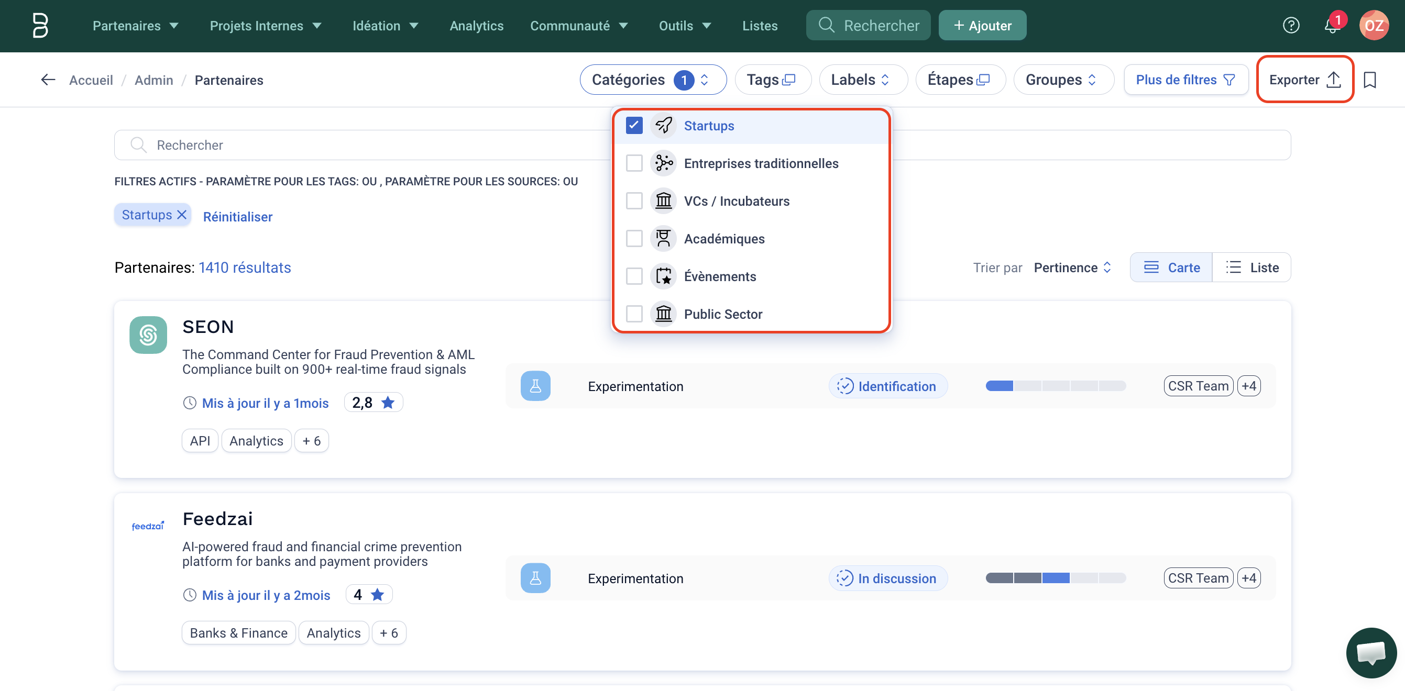Open Analytics in the top navigation
Screen dimensions: 1405x691
click(x=476, y=26)
